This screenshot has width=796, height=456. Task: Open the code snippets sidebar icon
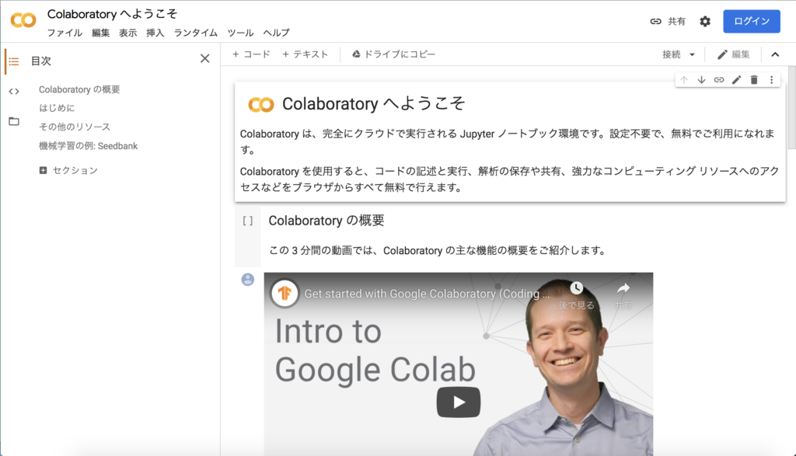[x=14, y=92]
